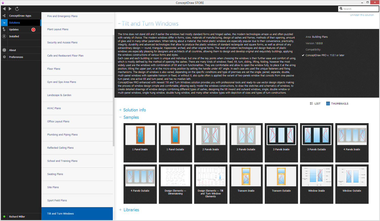
Task: Click the THUMBNAILS view icon
Action: point(328,103)
